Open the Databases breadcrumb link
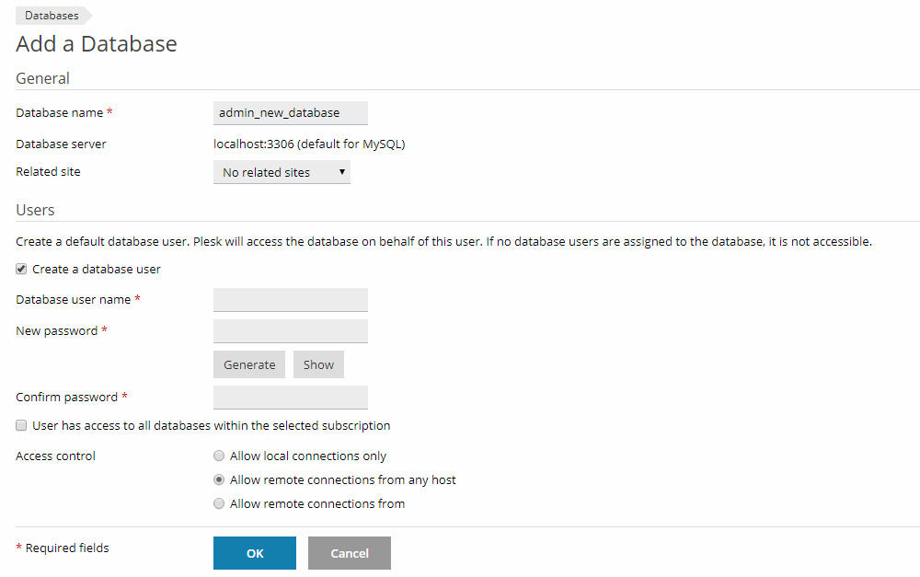920x577 pixels. click(52, 16)
